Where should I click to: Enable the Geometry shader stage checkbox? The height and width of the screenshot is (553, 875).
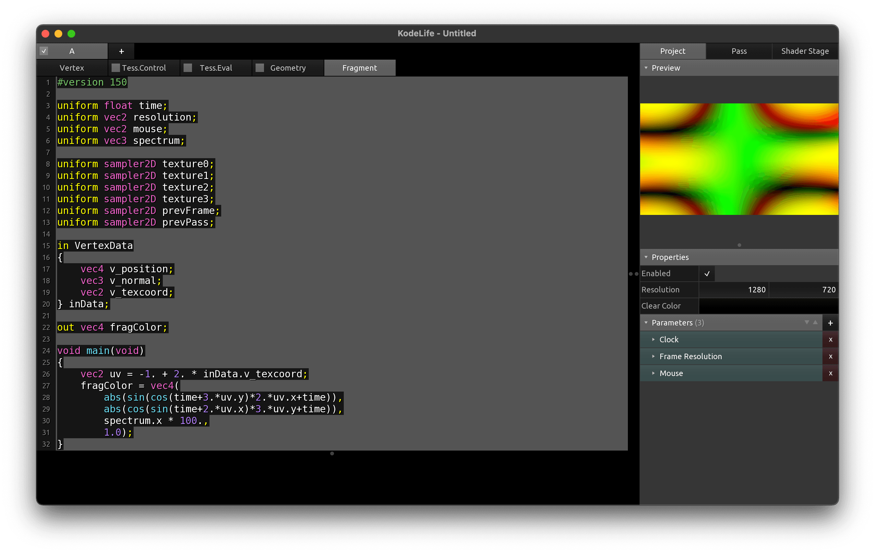pyautogui.click(x=260, y=67)
